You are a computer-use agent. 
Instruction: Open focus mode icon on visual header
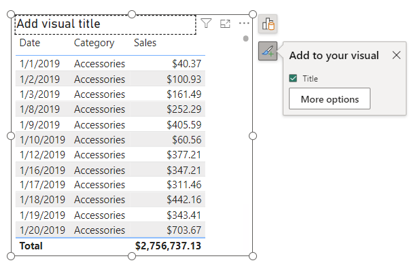pos(225,24)
